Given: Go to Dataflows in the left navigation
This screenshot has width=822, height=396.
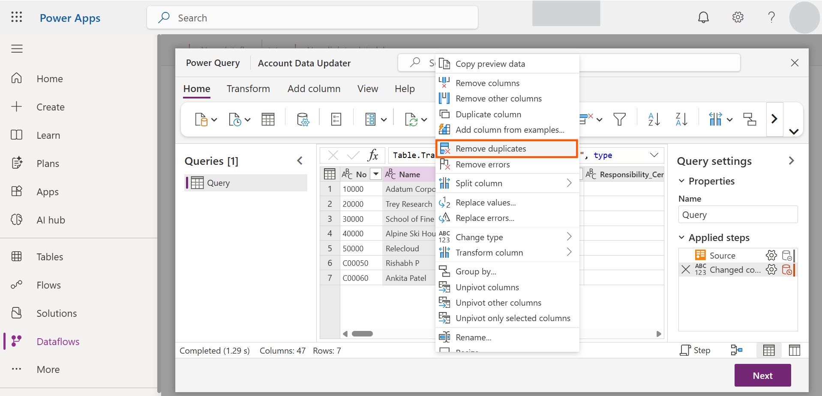Looking at the screenshot, I should (x=58, y=342).
